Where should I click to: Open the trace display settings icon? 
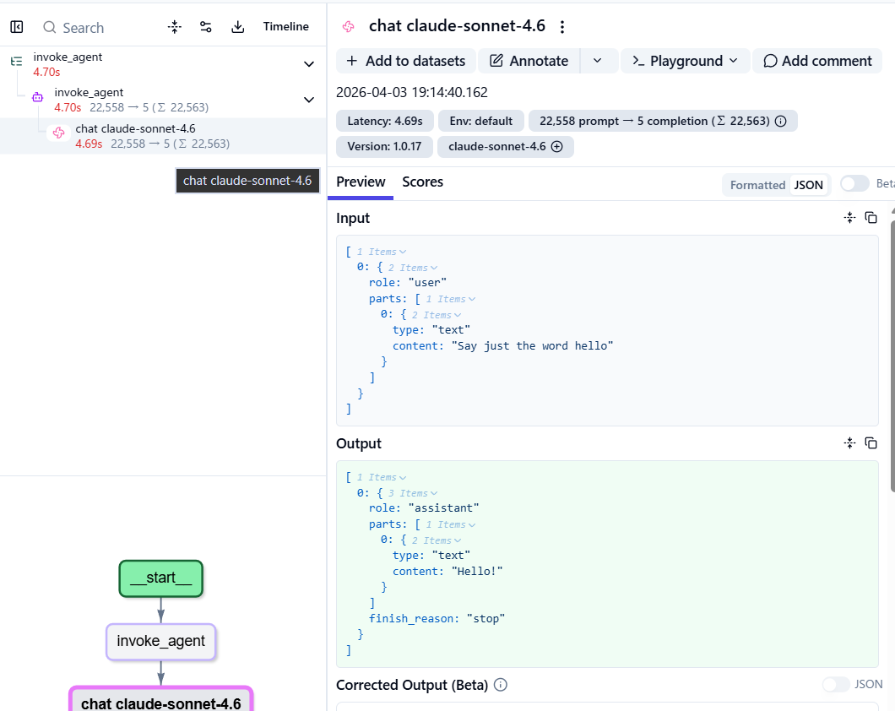(205, 26)
